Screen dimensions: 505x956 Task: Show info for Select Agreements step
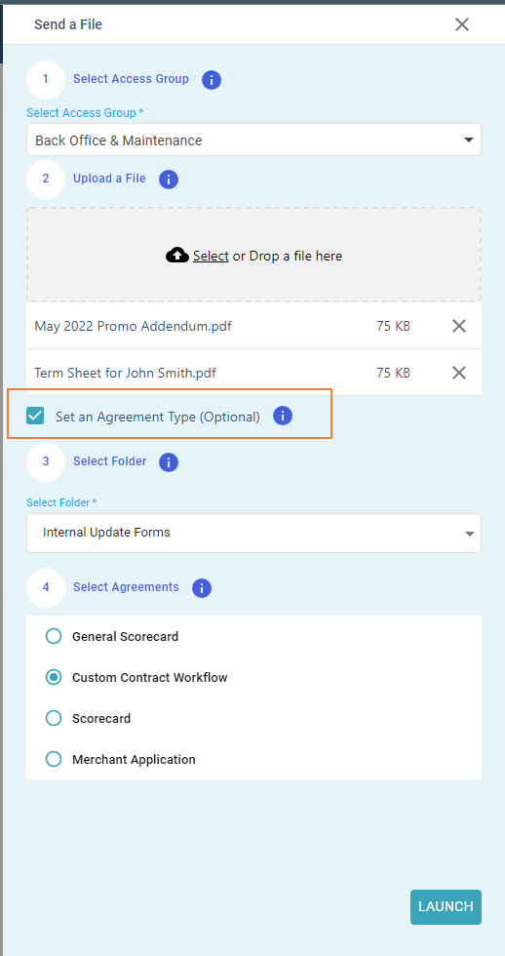click(x=201, y=587)
